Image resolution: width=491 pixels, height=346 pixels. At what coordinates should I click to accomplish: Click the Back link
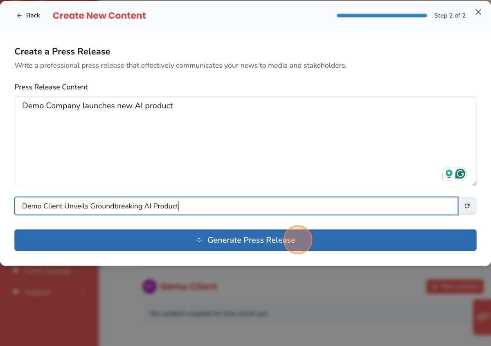29,15
